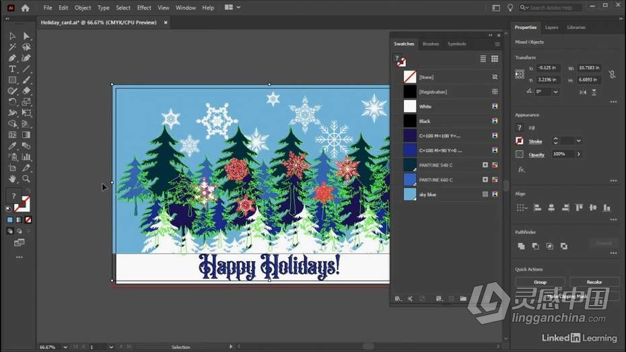Create new color group folder icon
The image size is (626, 352).
point(463,299)
